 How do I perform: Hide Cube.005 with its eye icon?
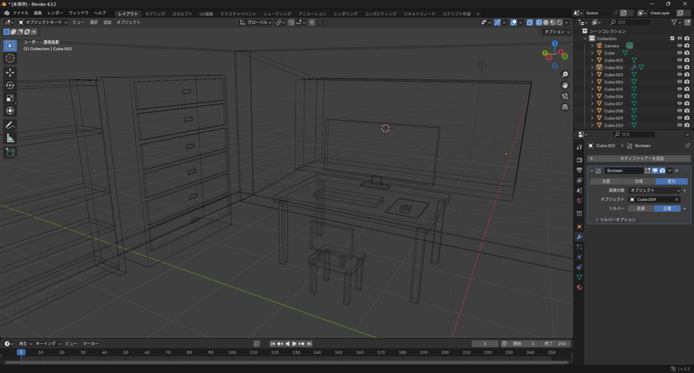tap(679, 89)
